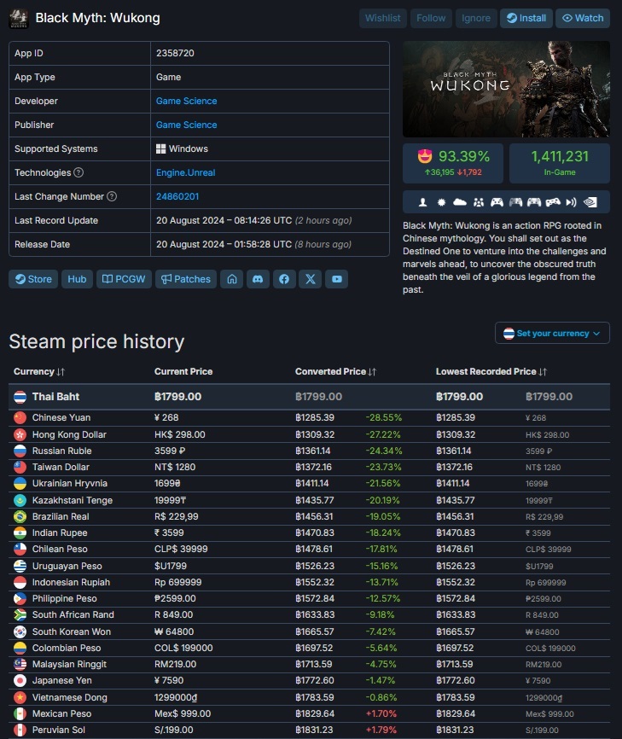Click the Nvidia feature icon

(590, 202)
